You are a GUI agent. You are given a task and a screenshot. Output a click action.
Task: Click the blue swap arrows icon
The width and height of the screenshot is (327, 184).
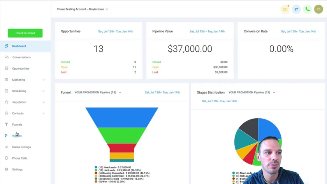[x=296, y=9]
